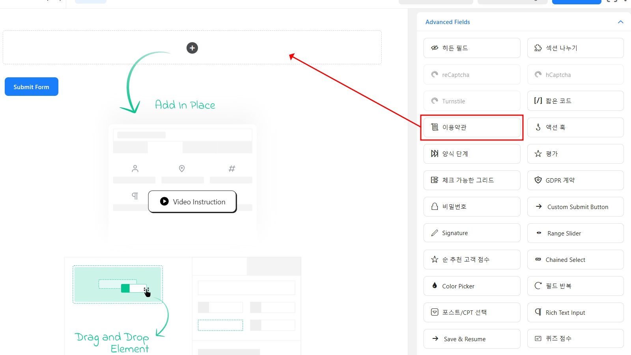Click the 평가 label text

click(x=552, y=154)
